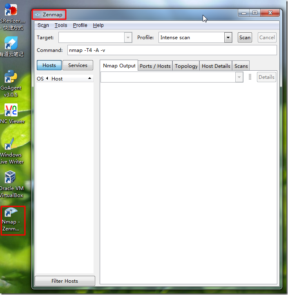Open the Help menu
Viewport: 288px width, 295px height.
pyautogui.click(x=98, y=25)
